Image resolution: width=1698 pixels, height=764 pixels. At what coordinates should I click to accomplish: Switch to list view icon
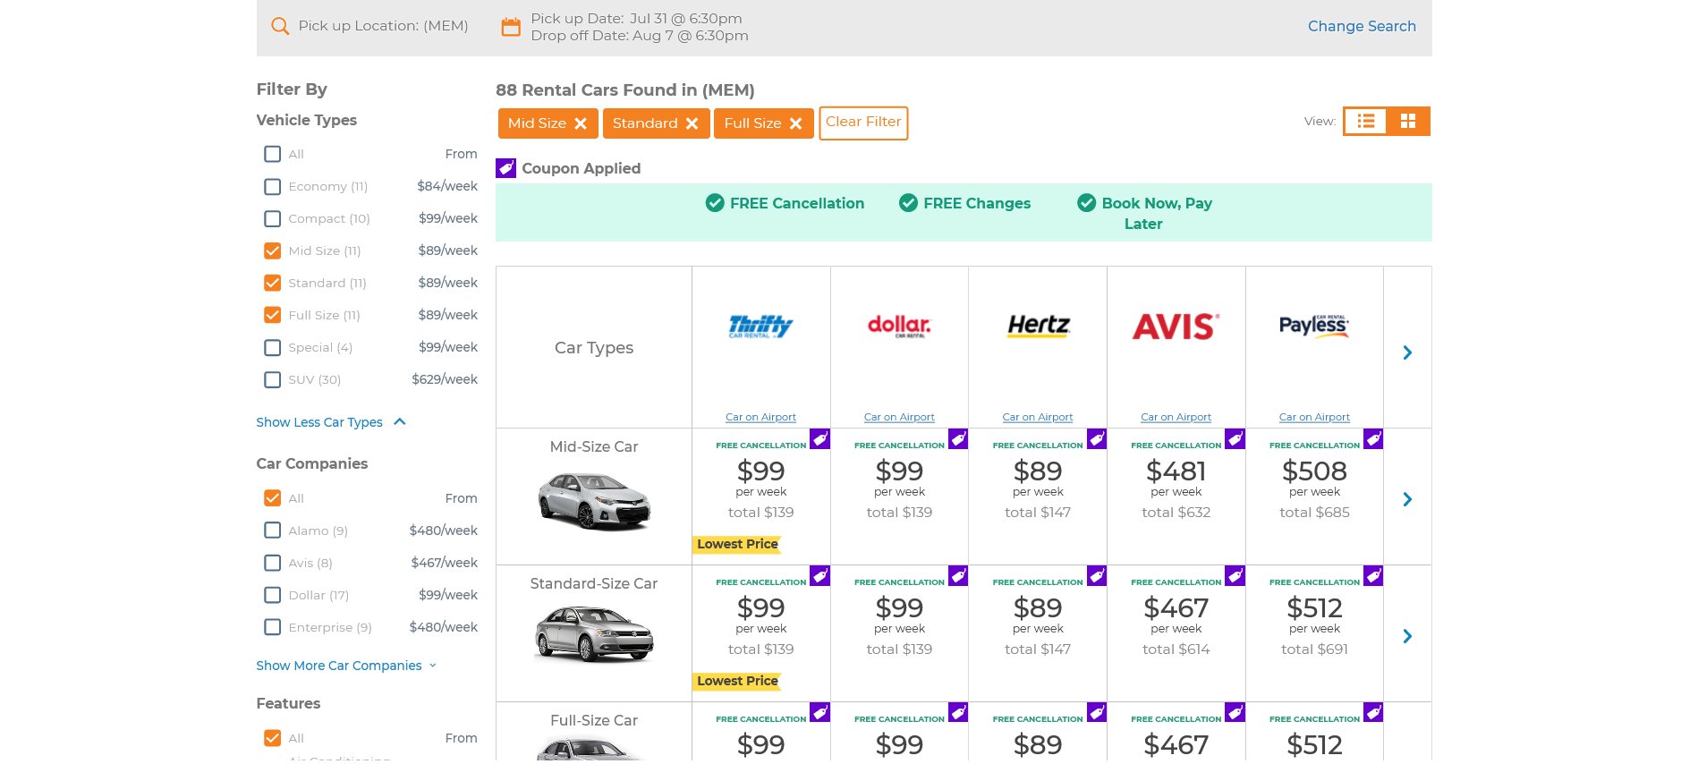(x=1365, y=121)
